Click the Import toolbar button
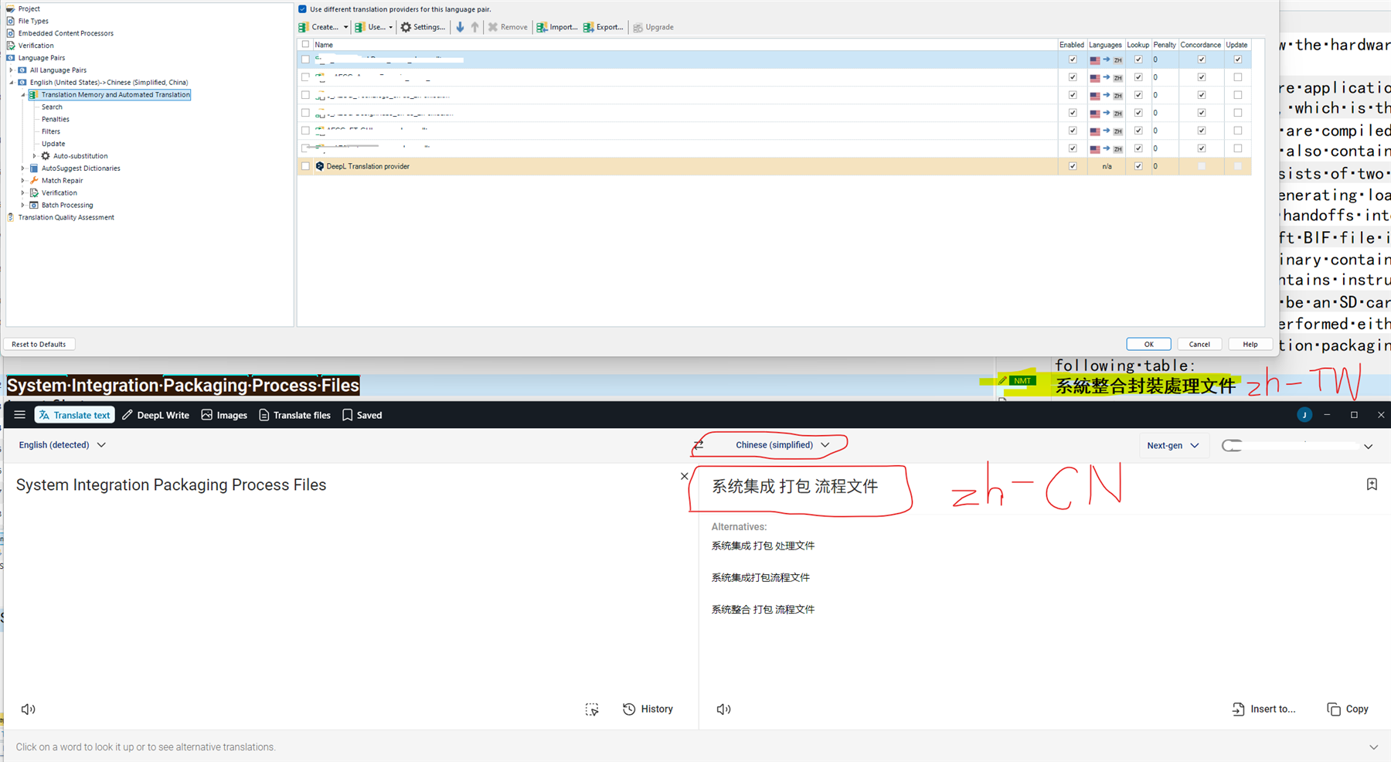The height and width of the screenshot is (762, 1391). (557, 27)
